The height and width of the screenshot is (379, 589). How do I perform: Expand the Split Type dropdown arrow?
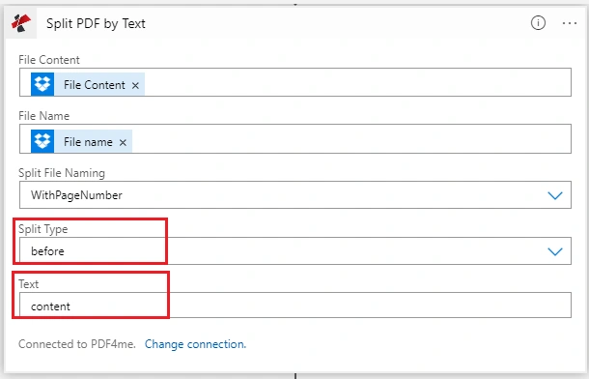click(555, 251)
